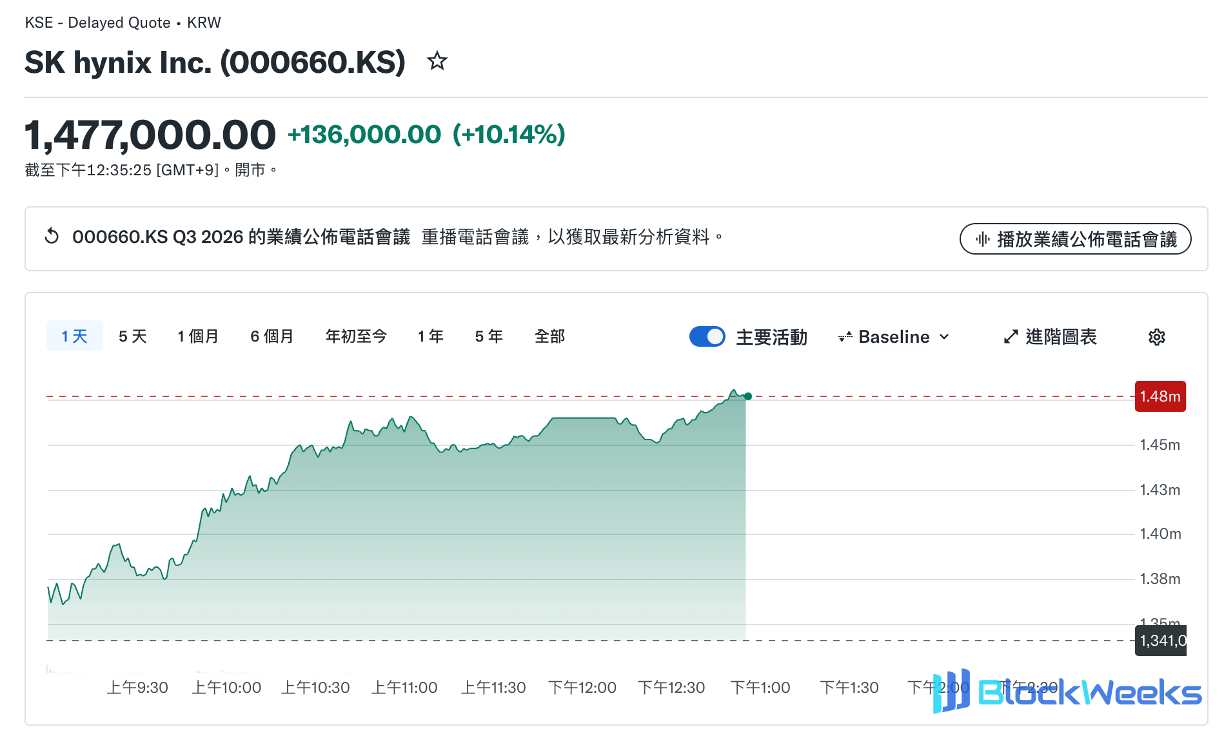
Task: Select the 1 個月 range
Action: (x=198, y=336)
